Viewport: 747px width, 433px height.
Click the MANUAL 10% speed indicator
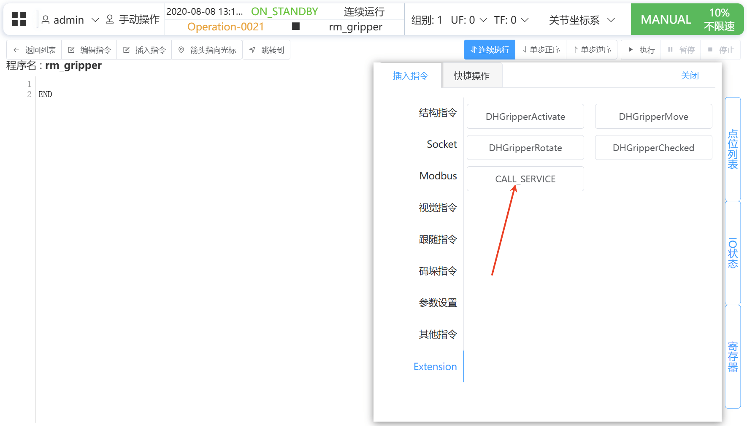[x=687, y=19]
